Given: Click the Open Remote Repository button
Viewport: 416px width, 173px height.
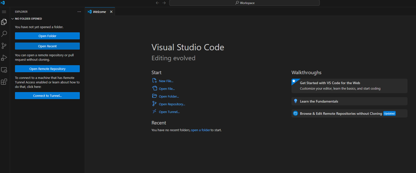Looking at the screenshot, I should (x=47, y=69).
